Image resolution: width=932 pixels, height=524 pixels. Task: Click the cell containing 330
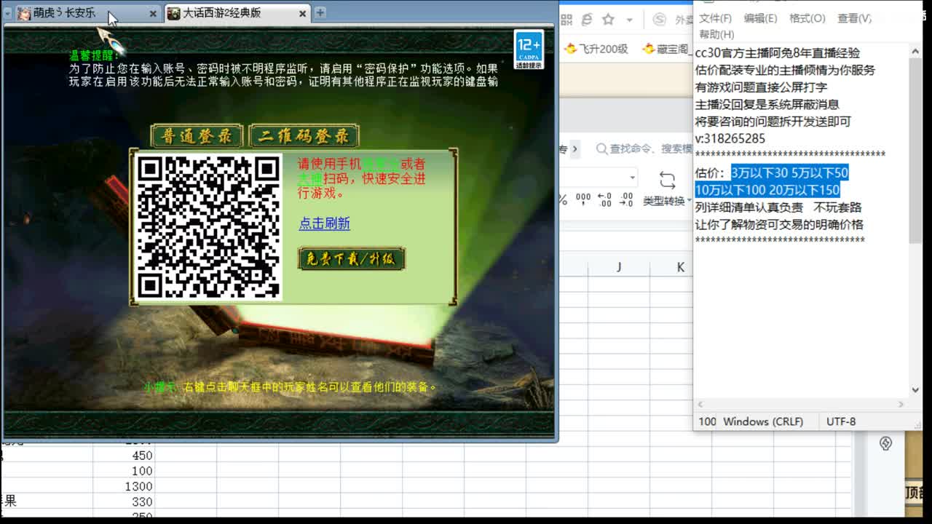[x=124, y=501]
